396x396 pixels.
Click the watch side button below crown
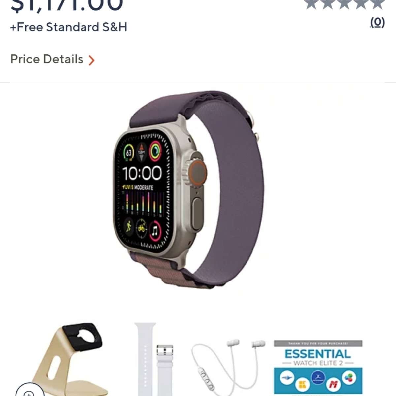point(197,213)
